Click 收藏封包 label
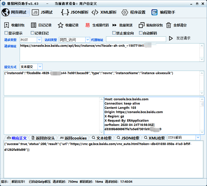This screenshot has width=207, height=186. coord(18,25)
